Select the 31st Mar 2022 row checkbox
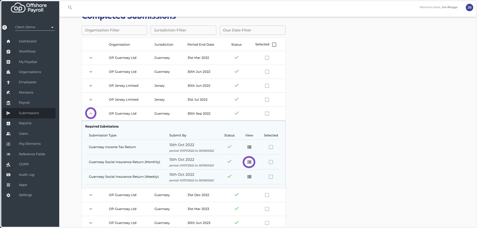Viewport: 477px width, 228px height. tap(267, 58)
